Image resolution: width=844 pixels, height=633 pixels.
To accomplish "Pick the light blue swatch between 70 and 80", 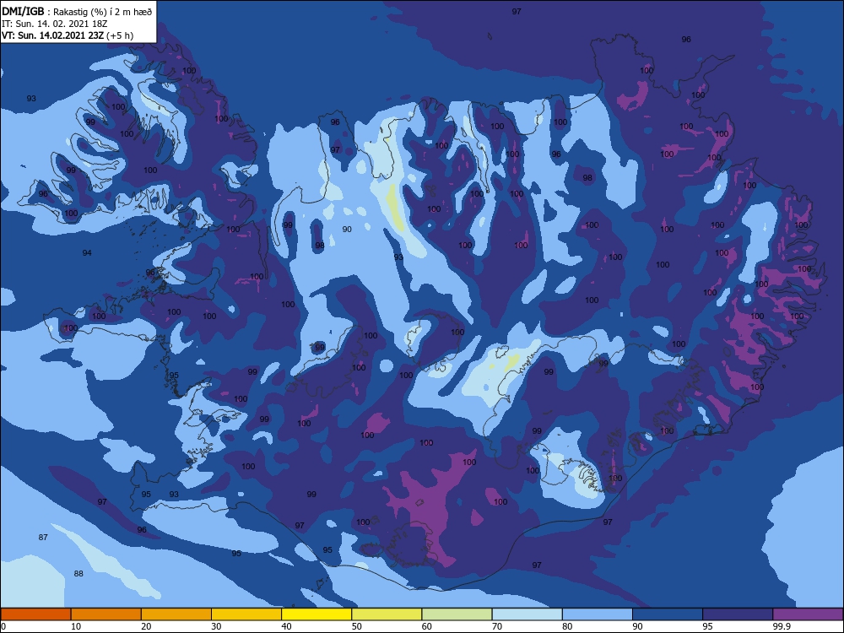I will point(527,614).
